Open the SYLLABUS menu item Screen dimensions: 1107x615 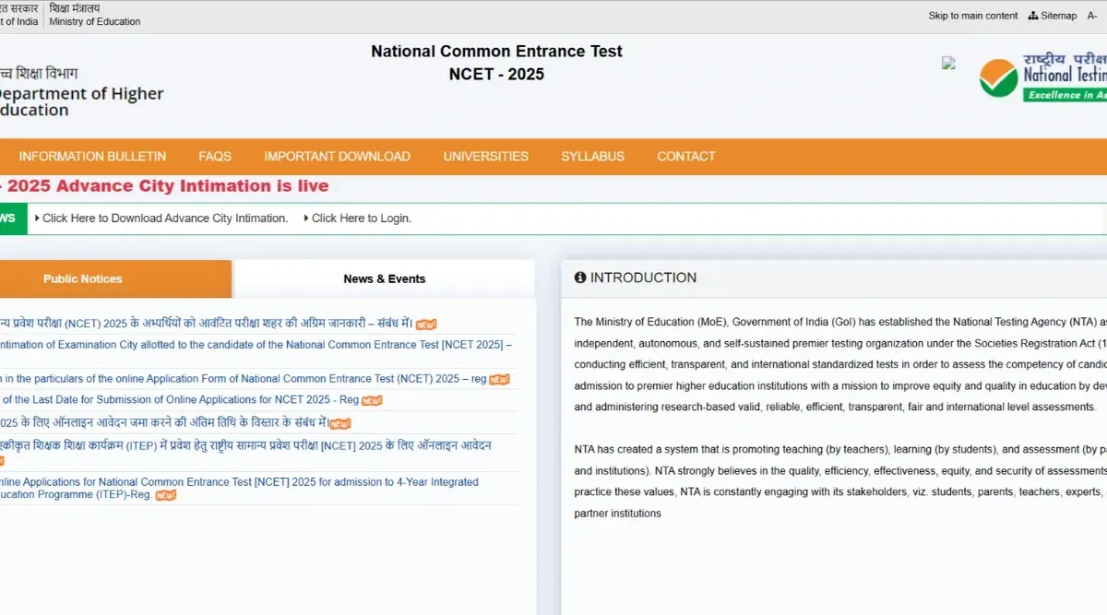pos(592,157)
